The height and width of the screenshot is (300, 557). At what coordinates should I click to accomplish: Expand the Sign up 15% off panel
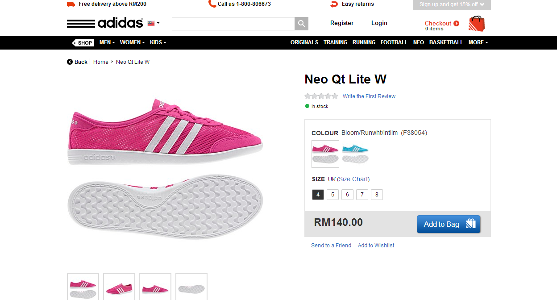(452, 4)
